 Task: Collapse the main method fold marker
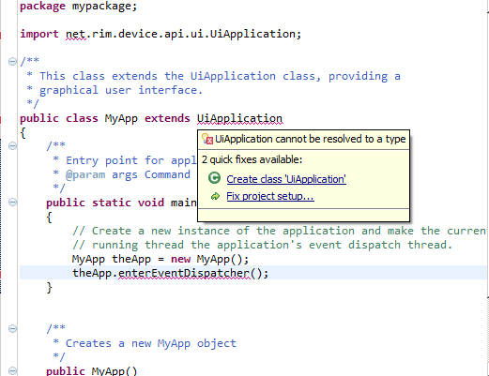coord(12,202)
